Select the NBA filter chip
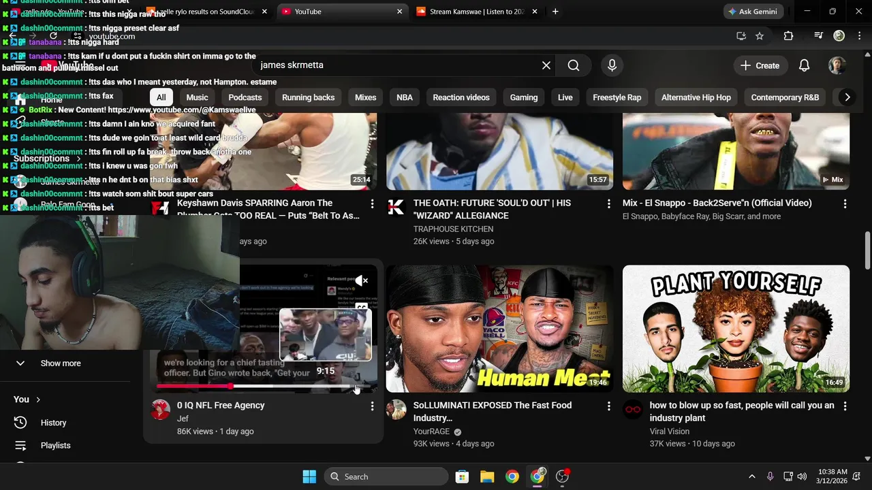 405,97
